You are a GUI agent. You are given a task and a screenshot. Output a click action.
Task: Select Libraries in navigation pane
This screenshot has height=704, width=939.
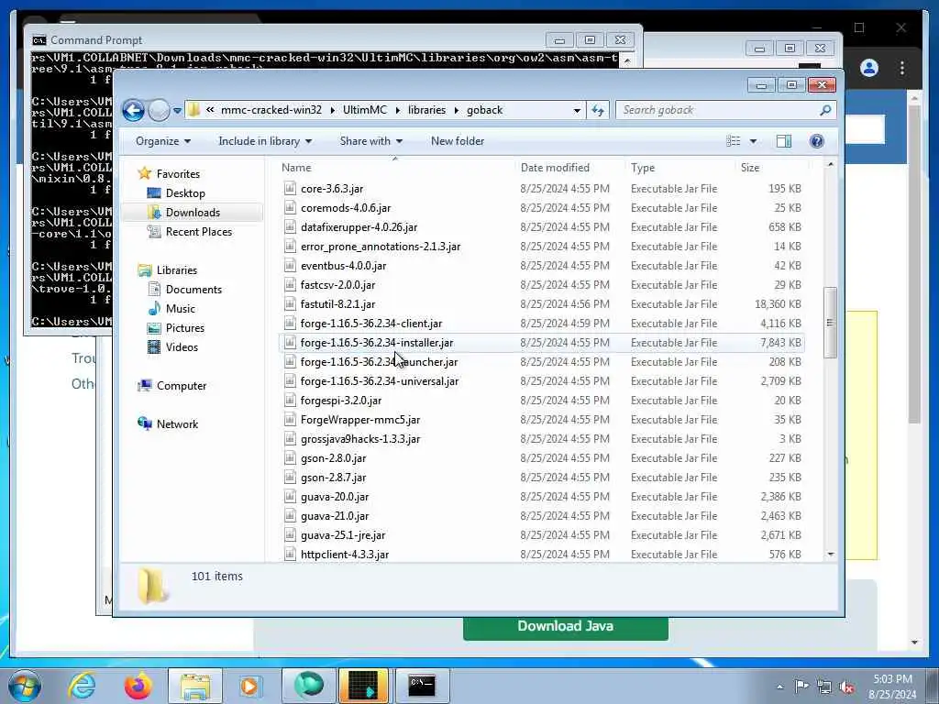pos(177,270)
